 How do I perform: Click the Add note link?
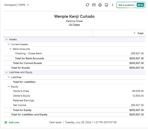coord(14,122)
